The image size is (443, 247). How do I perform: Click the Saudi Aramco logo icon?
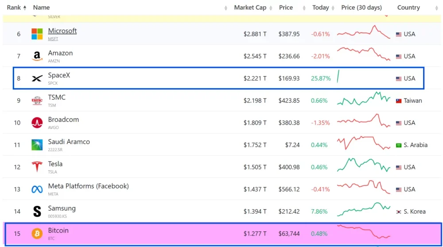click(37, 145)
